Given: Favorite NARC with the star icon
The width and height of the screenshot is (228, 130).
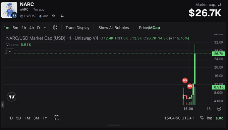Looking at the screenshot, I should tap(54, 16).
